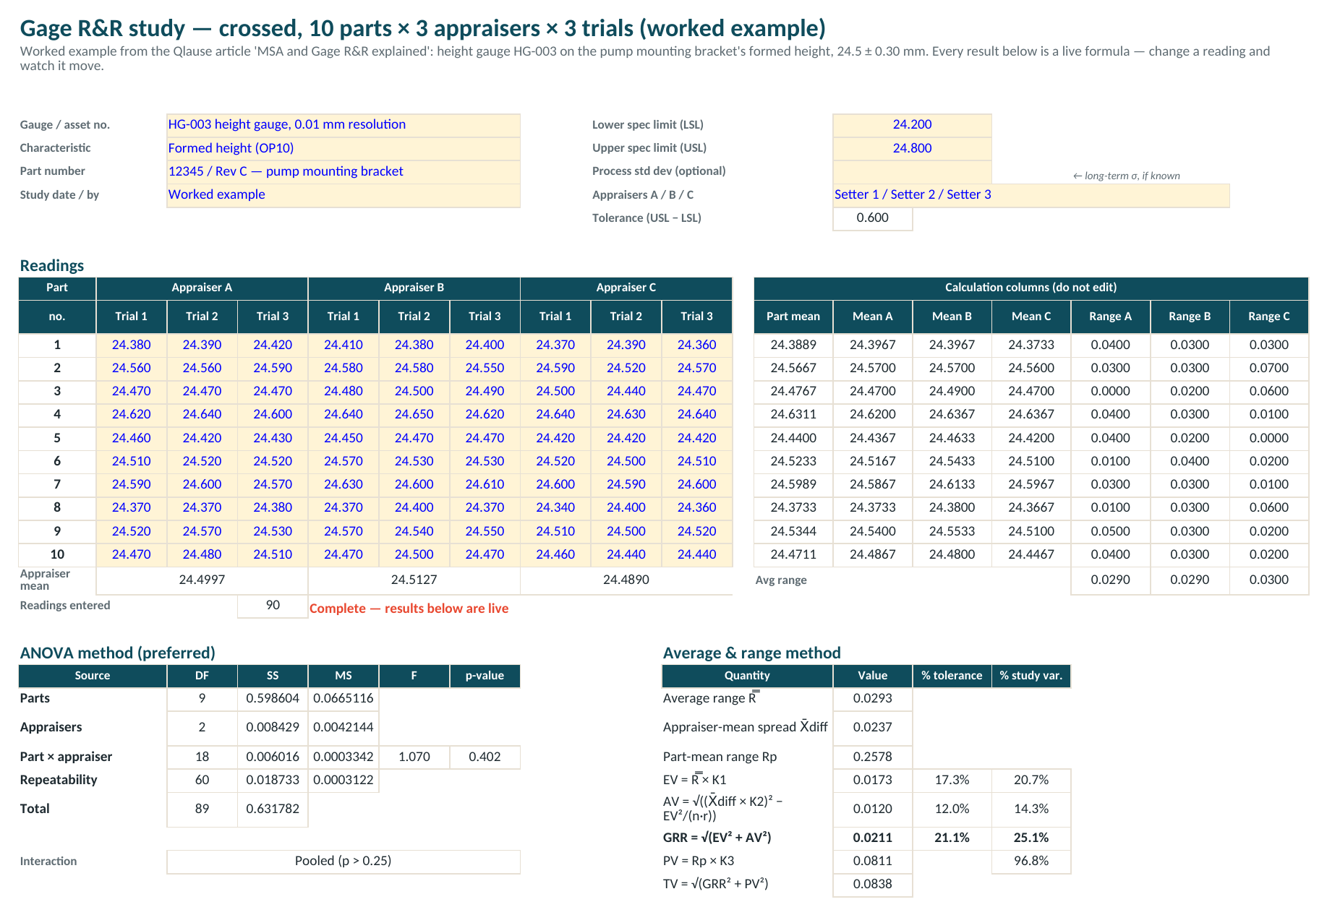Click the Repeatability DF value 60
Screen dimensions: 1327x915
point(202,781)
